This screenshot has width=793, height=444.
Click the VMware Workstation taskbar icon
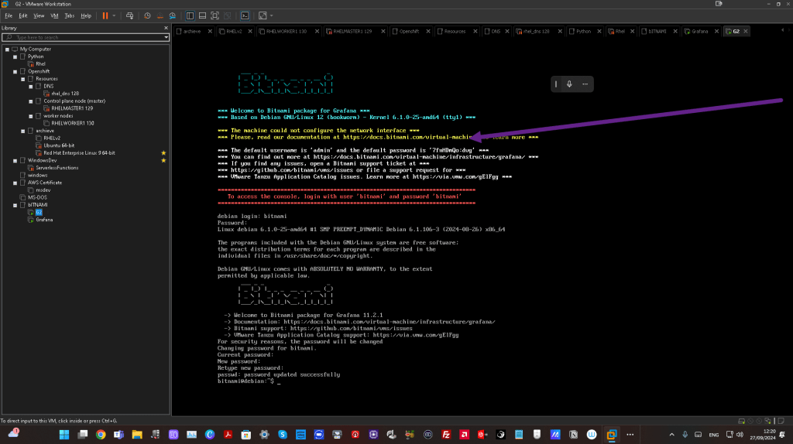pyautogui.click(x=612, y=435)
